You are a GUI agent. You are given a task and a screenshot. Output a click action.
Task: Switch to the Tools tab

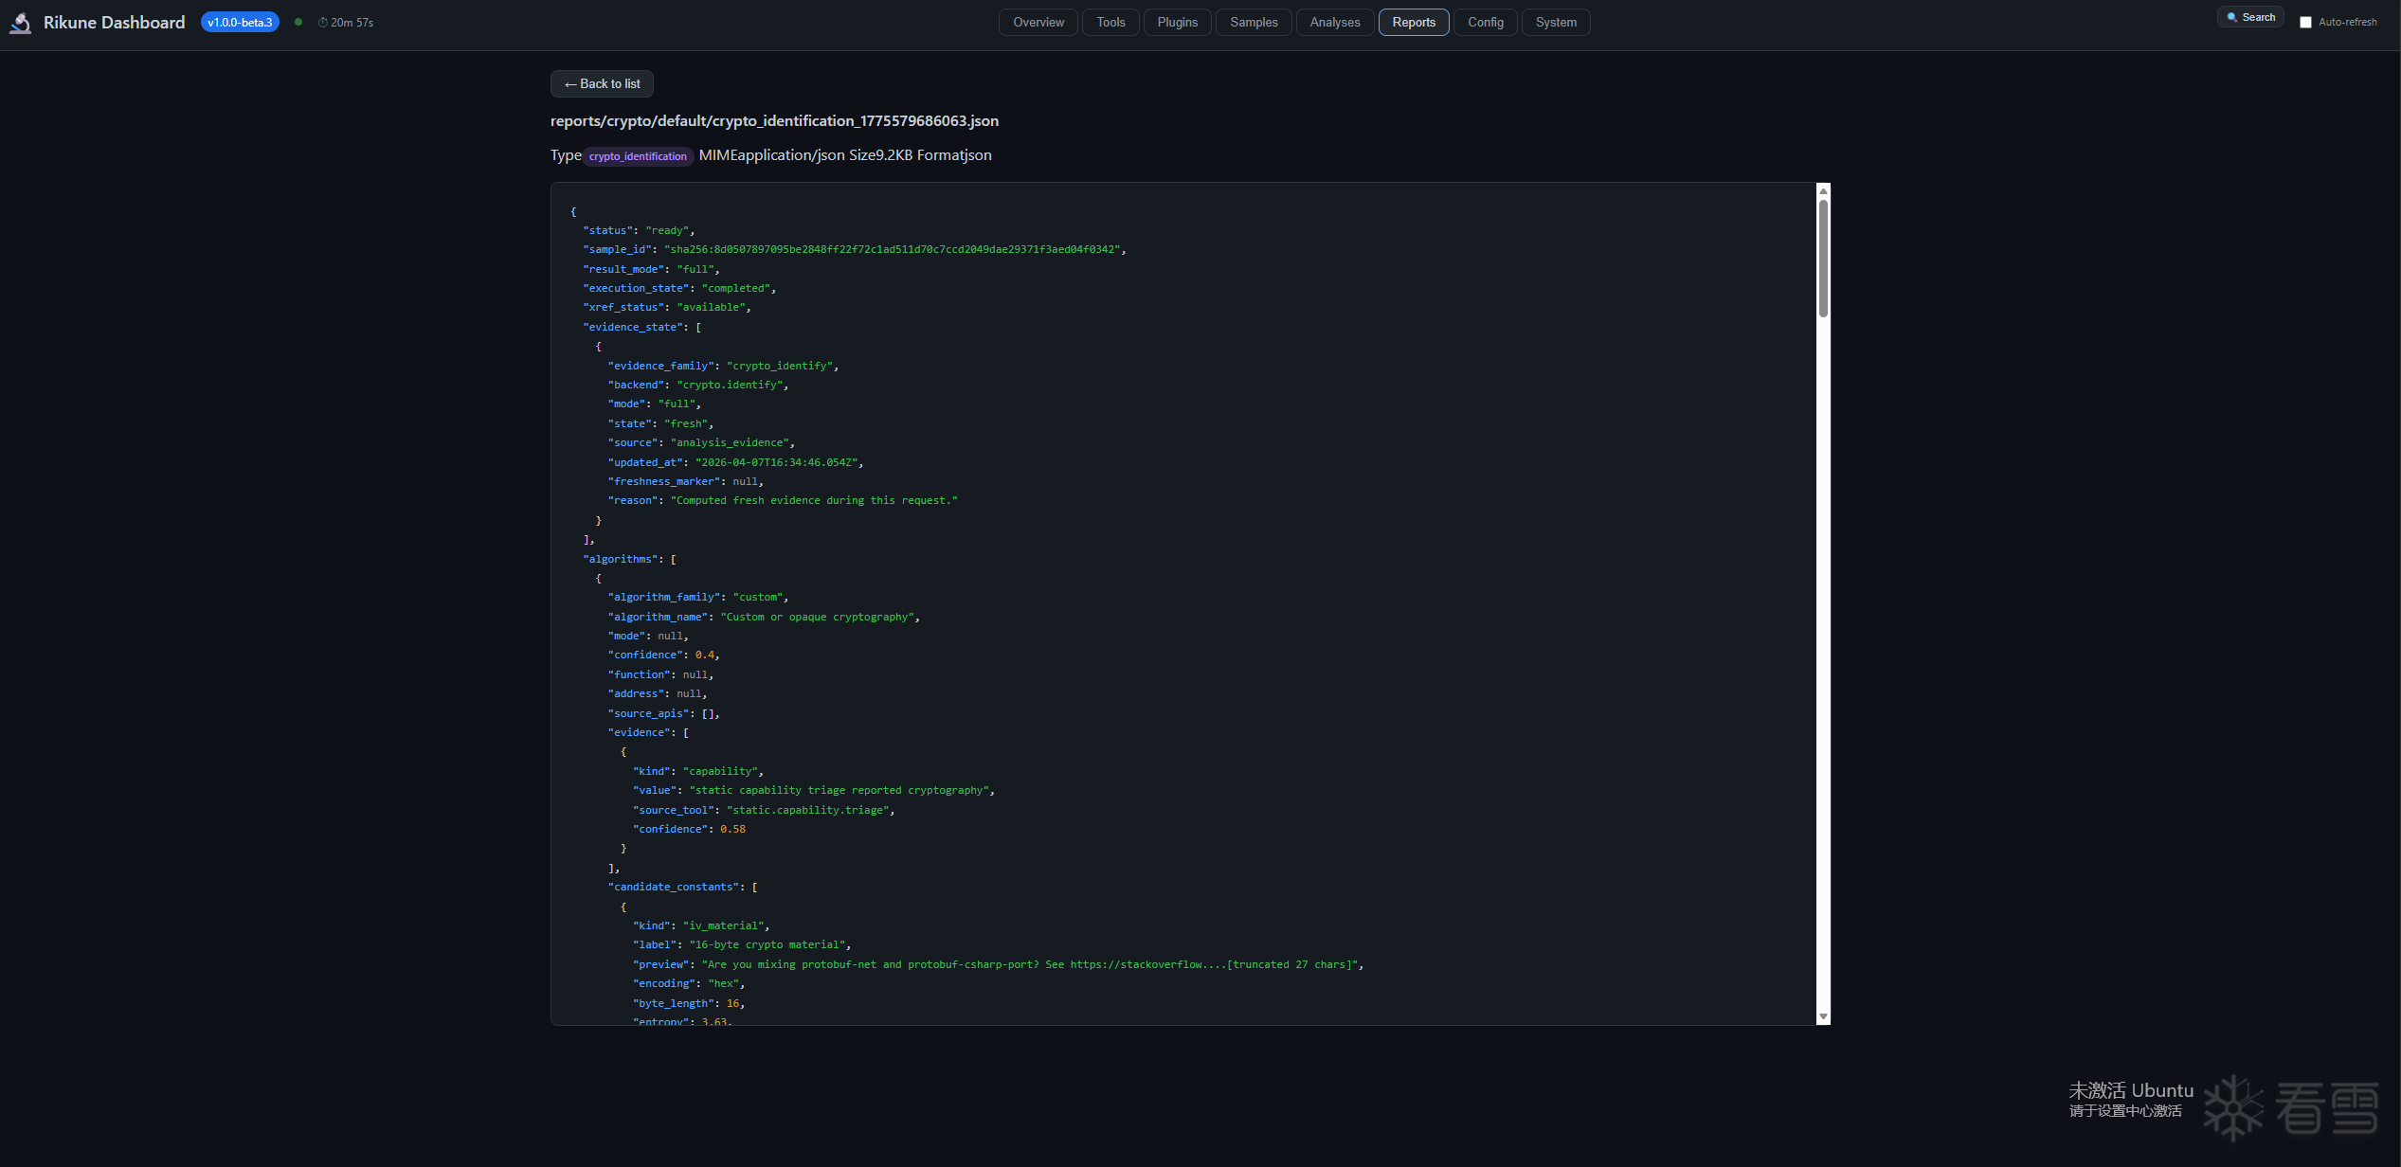pyautogui.click(x=1110, y=22)
